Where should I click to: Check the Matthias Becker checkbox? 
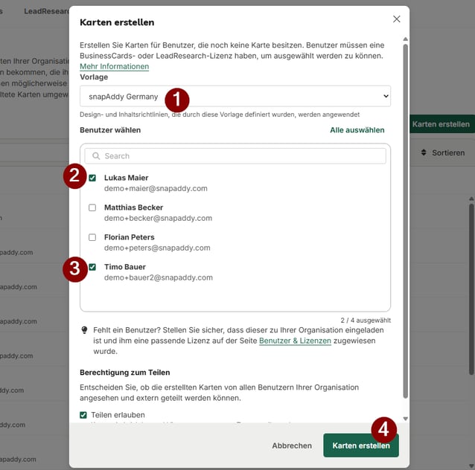(92, 207)
